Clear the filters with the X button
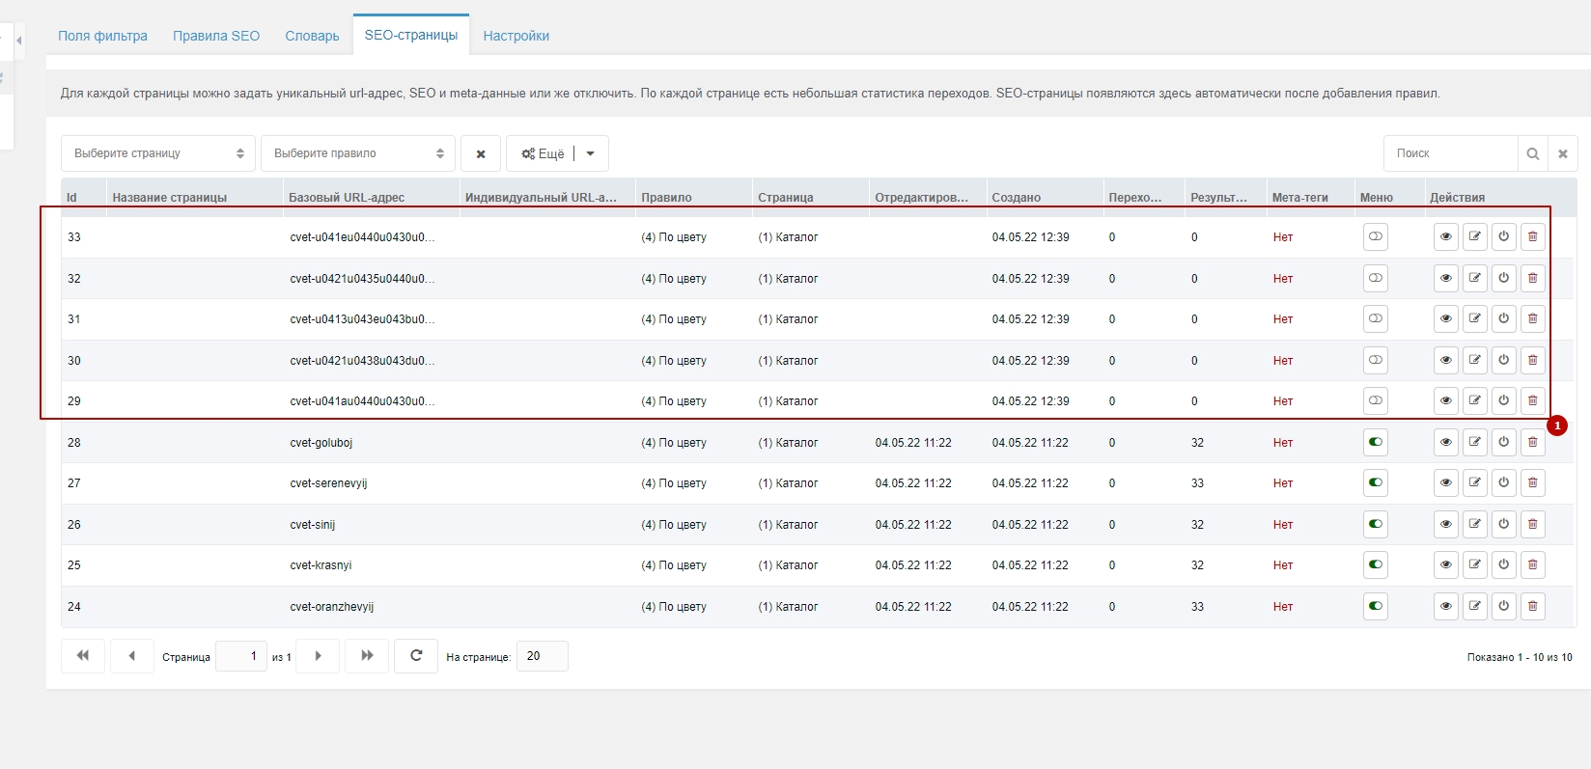This screenshot has width=1591, height=769. coord(480,153)
